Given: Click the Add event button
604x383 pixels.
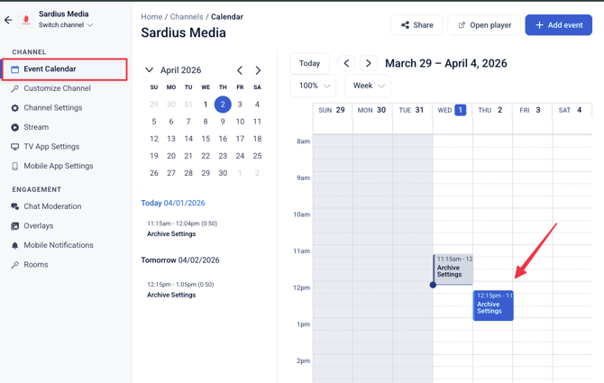Looking at the screenshot, I should [x=558, y=25].
